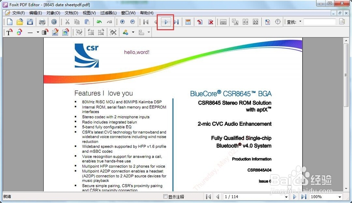Open the 文档(D) menu
352x203 pixels.
point(71,13)
